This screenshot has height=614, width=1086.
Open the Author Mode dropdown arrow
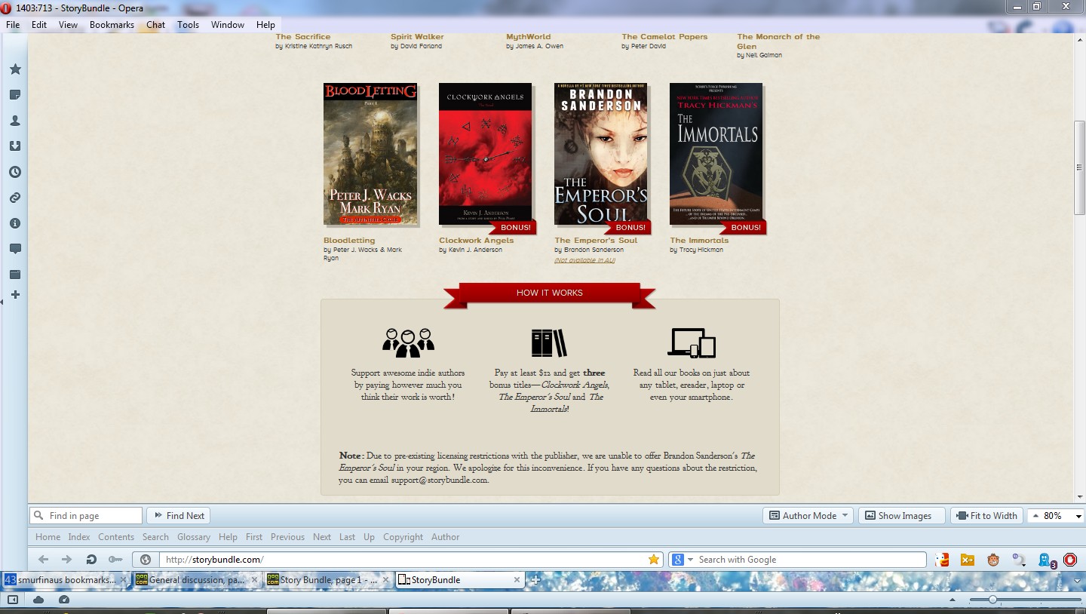coord(845,516)
